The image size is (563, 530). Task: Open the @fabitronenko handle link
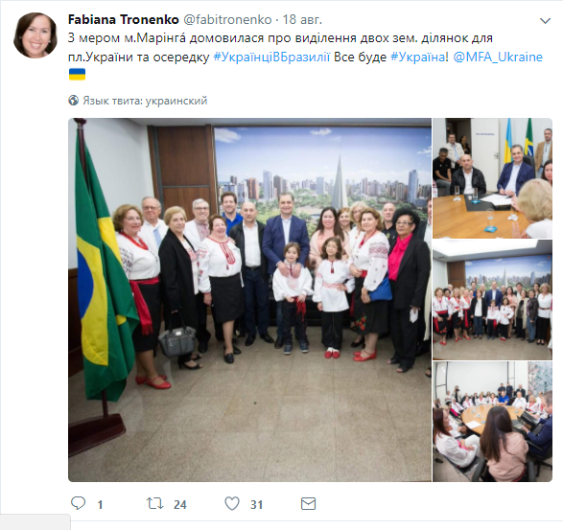[227, 19]
